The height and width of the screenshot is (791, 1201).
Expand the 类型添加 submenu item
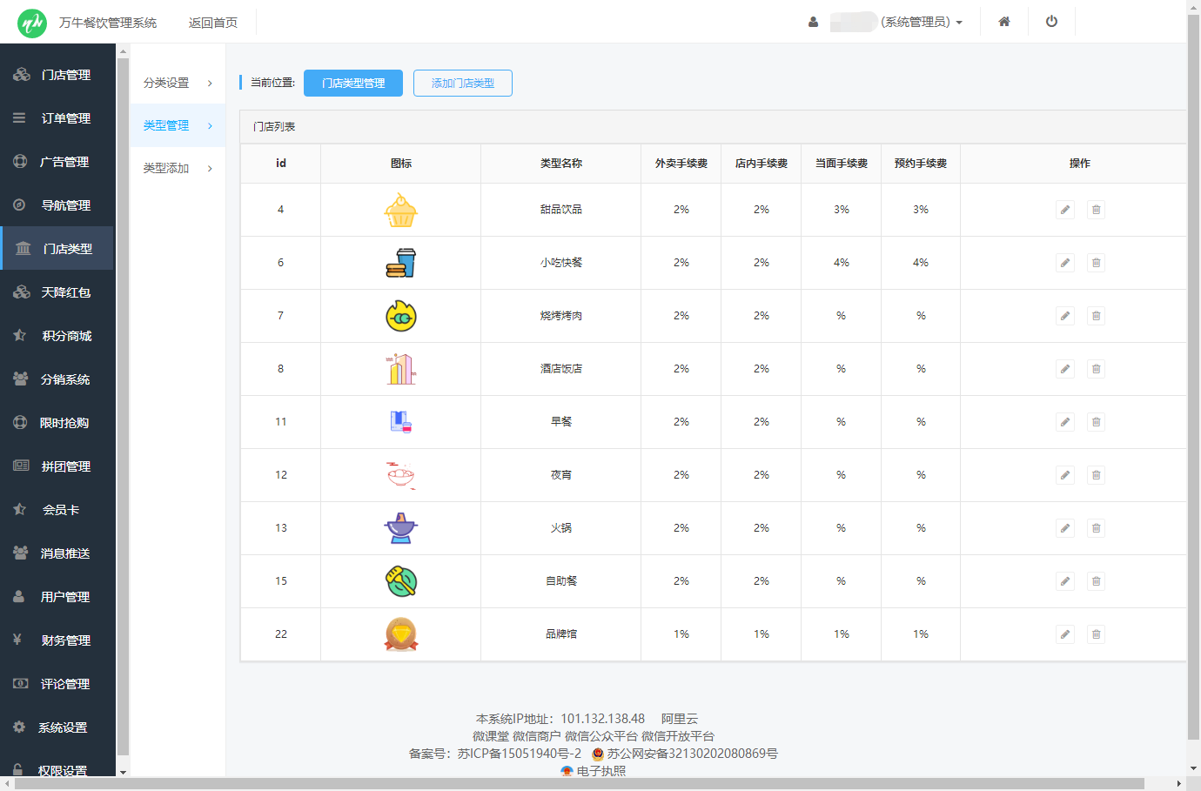(x=178, y=168)
